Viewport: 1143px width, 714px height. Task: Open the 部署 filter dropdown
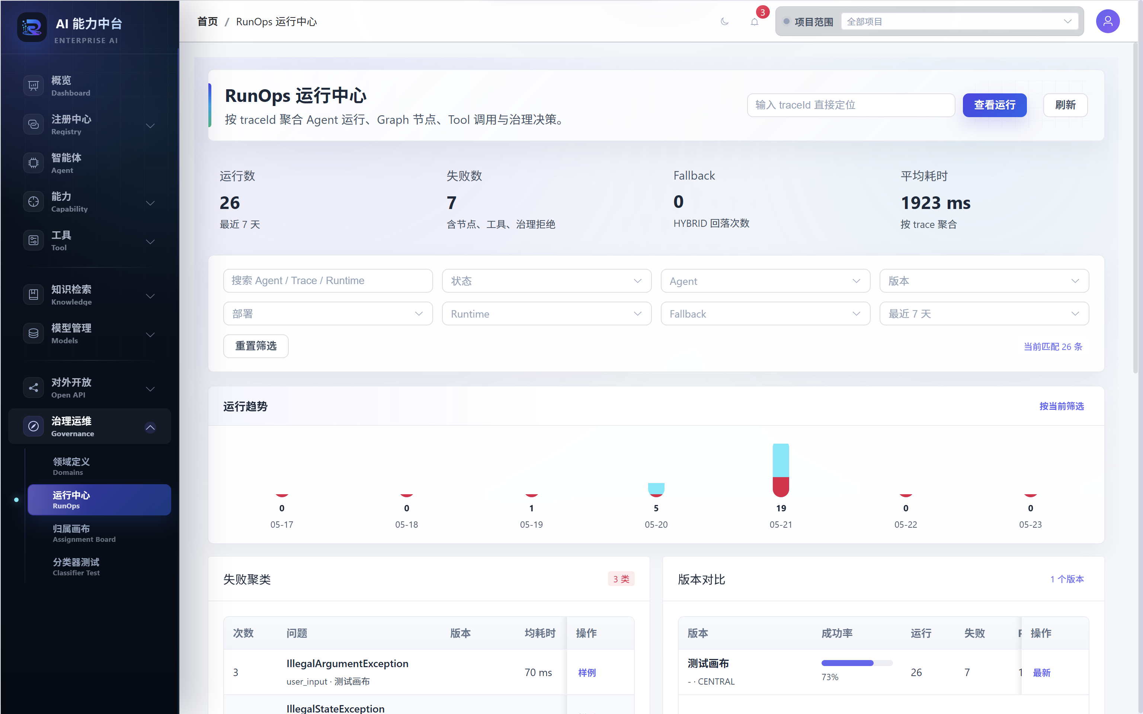[328, 313]
